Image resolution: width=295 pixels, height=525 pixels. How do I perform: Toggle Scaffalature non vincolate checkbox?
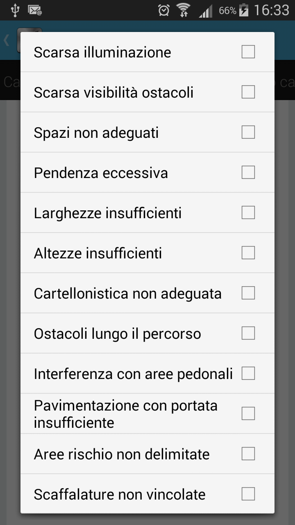click(248, 494)
